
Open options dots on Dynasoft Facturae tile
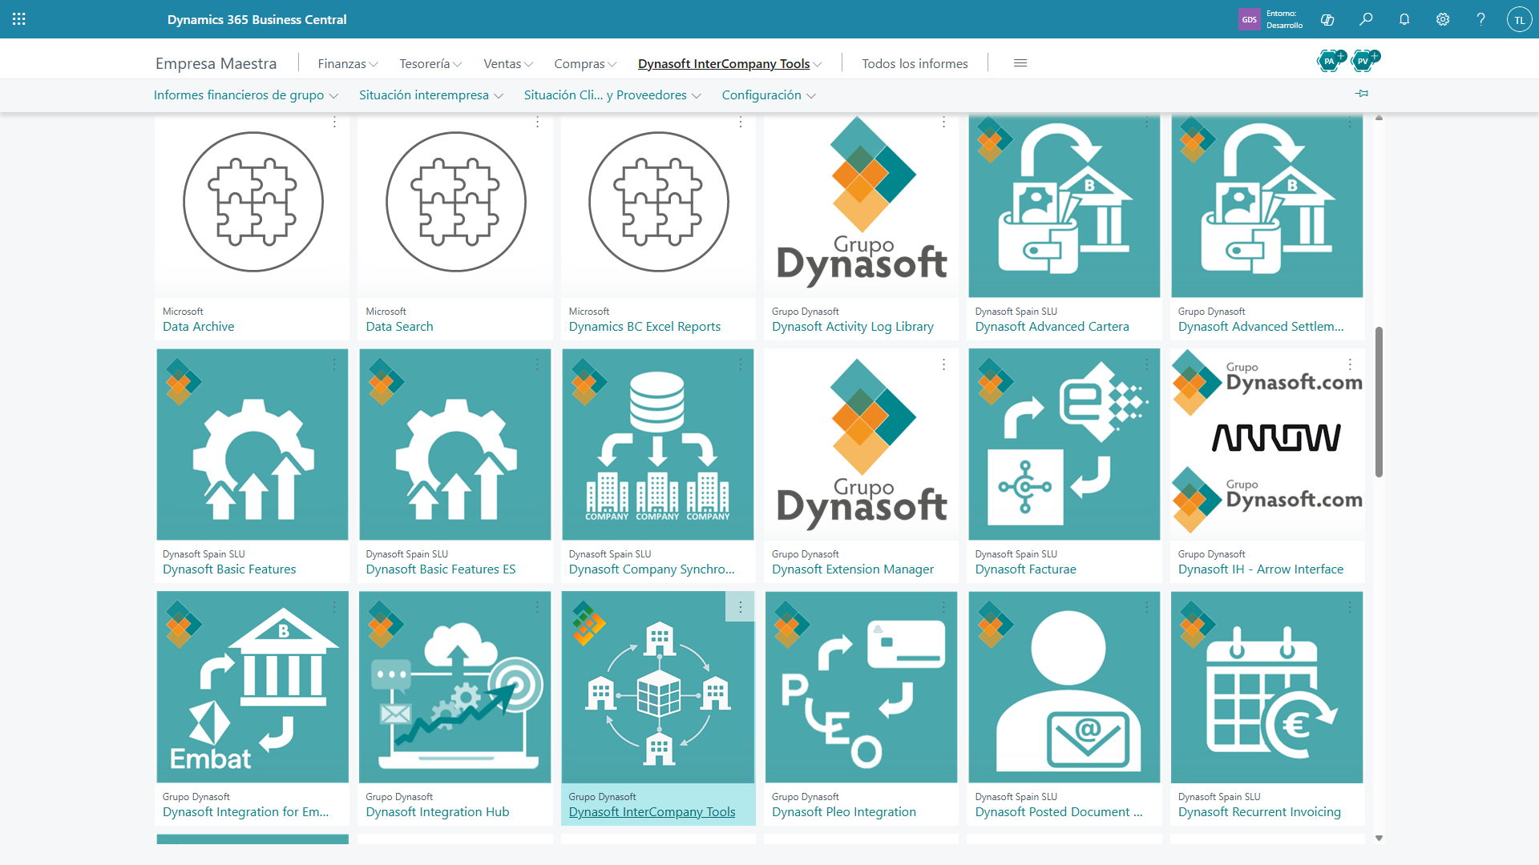[1147, 364]
